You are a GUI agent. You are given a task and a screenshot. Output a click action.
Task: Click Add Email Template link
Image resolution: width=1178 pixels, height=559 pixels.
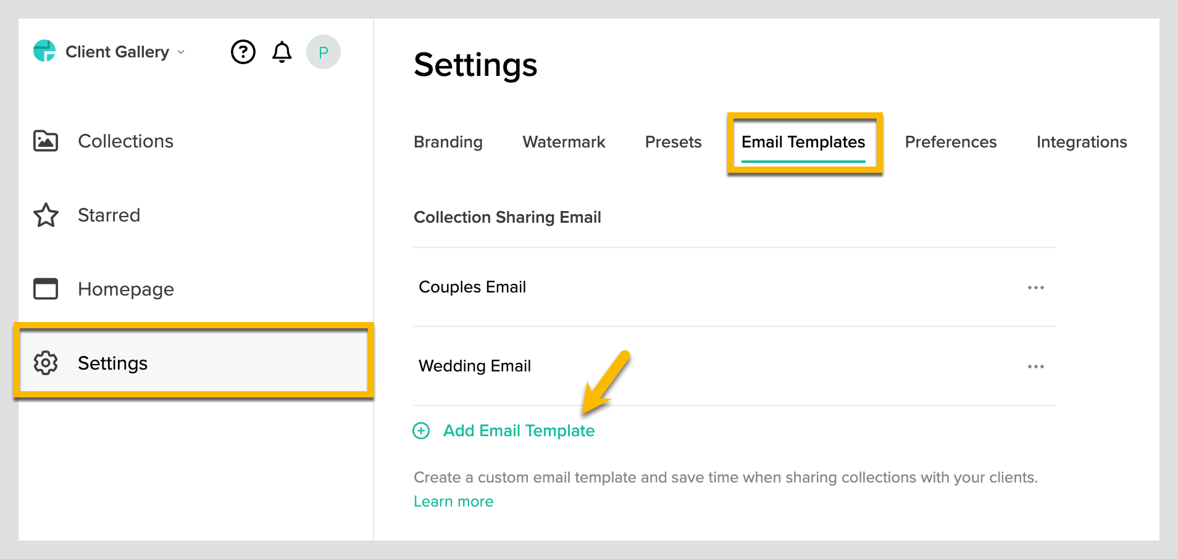coord(519,431)
